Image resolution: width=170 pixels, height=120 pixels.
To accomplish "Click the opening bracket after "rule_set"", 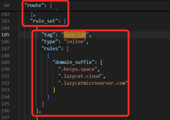I will (65, 21).
